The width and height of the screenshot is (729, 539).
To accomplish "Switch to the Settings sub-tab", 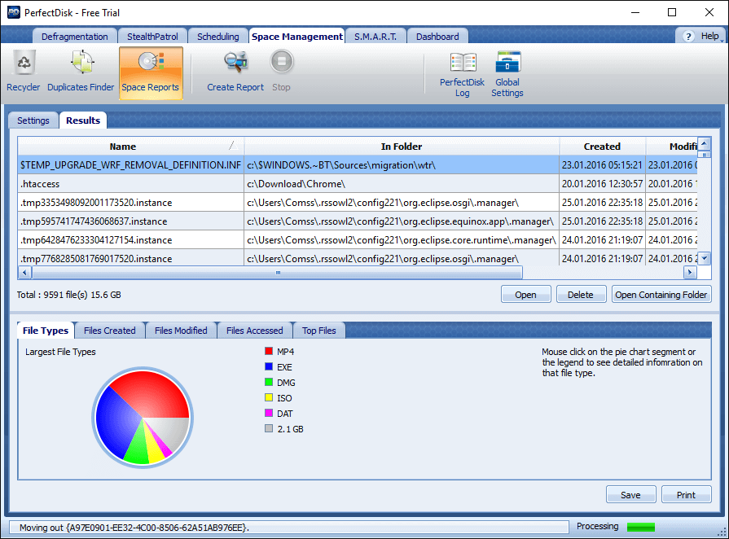I will click(33, 121).
